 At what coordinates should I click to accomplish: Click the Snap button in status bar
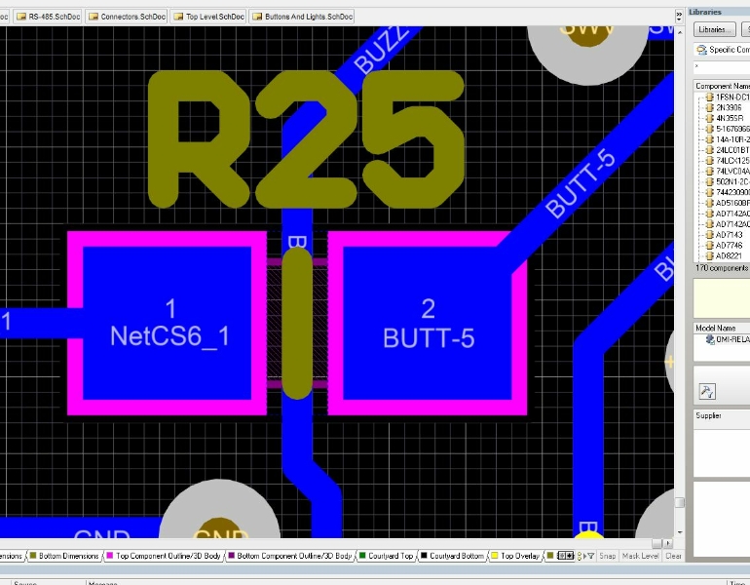point(608,556)
